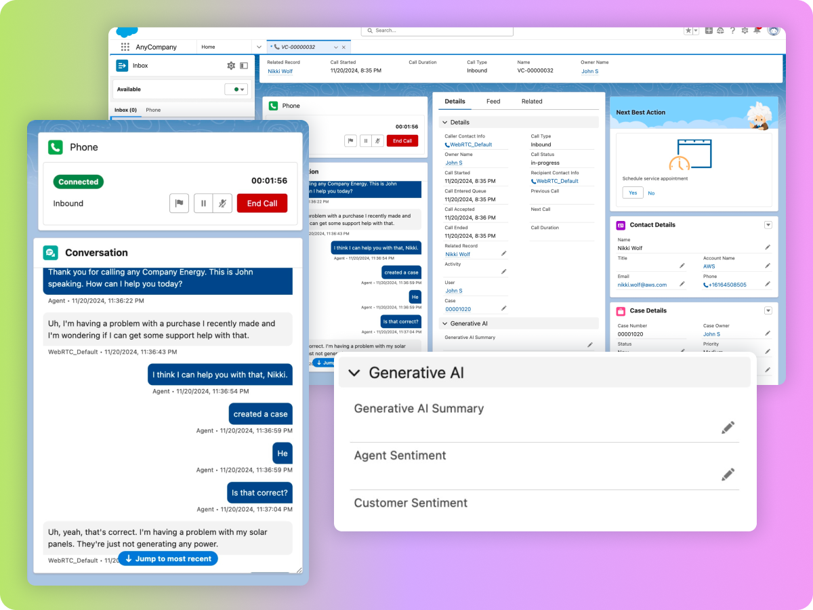Click the pause call icon

[x=204, y=203]
